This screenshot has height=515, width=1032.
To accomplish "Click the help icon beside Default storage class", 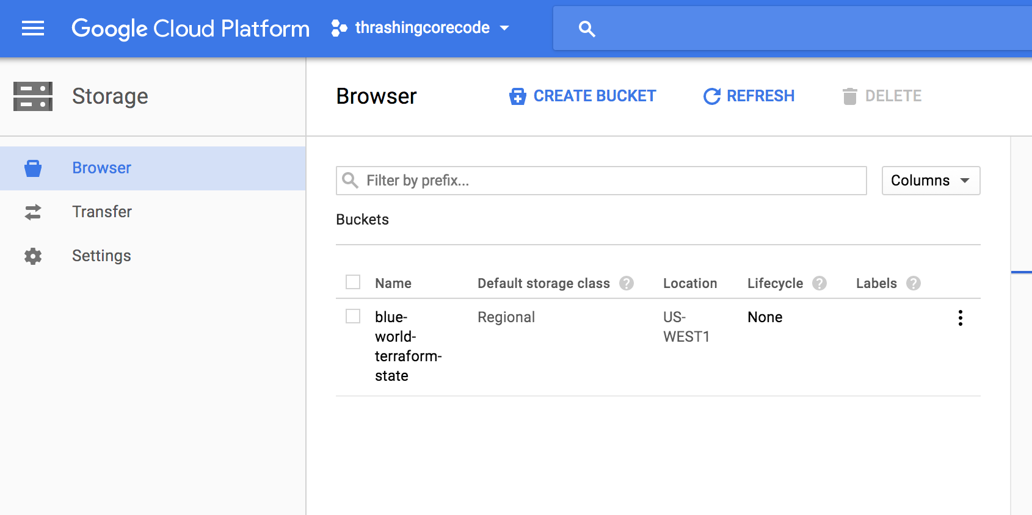I will point(627,283).
